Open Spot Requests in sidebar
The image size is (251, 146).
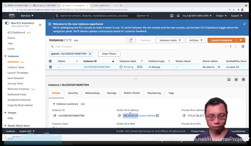16,78
